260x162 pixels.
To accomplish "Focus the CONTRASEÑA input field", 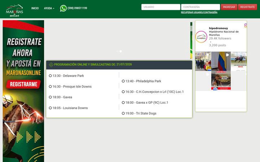I will point(200,7).
